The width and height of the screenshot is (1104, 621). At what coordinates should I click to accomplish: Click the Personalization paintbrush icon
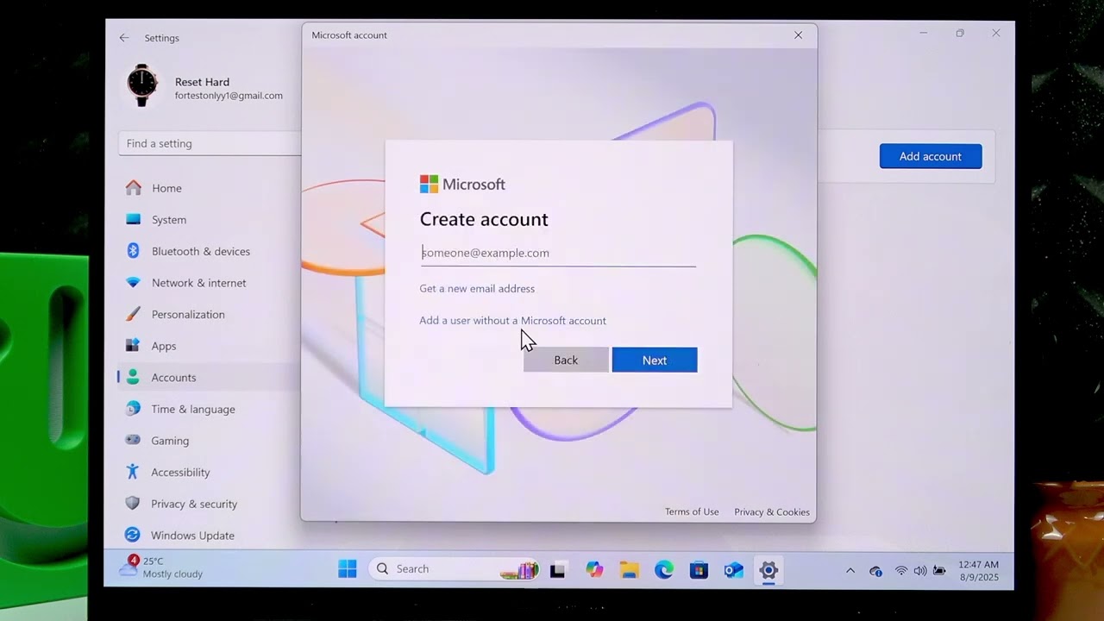pos(133,314)
